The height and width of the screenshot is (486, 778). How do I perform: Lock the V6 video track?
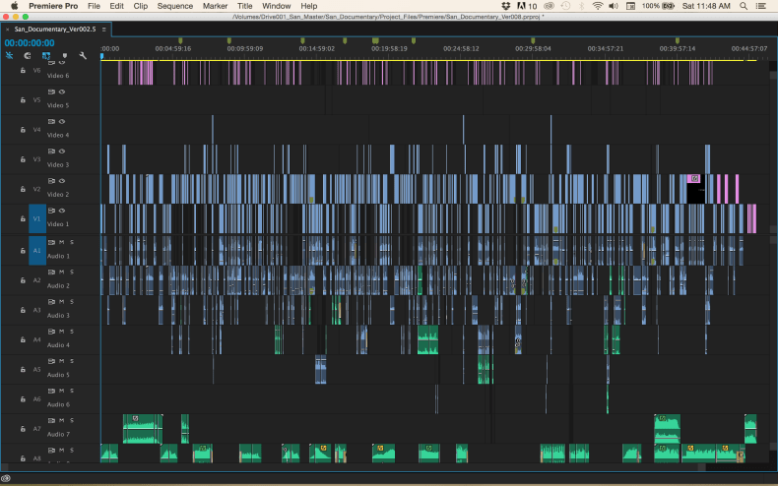(x=23, y=70)
